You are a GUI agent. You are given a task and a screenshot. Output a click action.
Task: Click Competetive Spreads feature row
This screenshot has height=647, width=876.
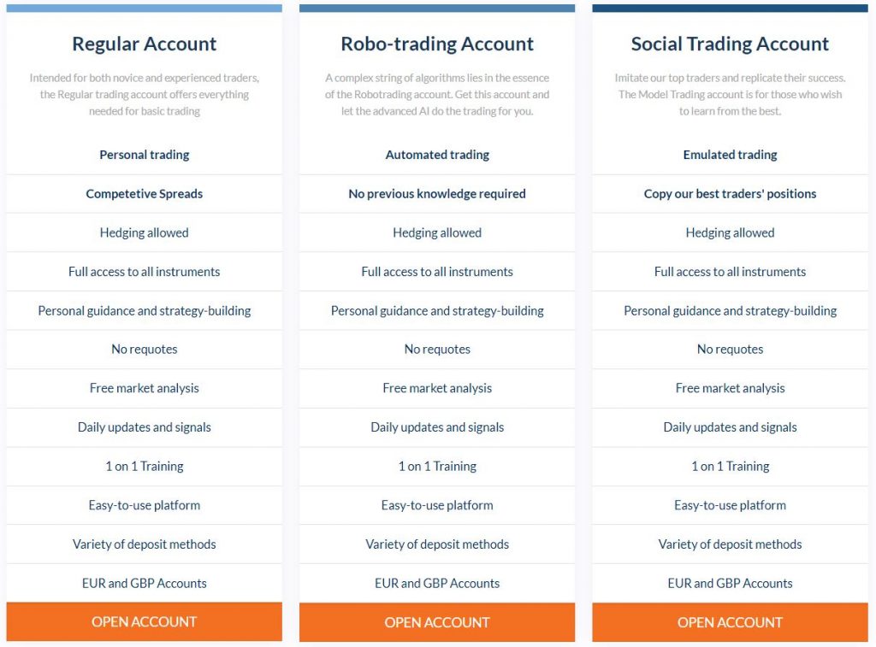tap(144, 194)
